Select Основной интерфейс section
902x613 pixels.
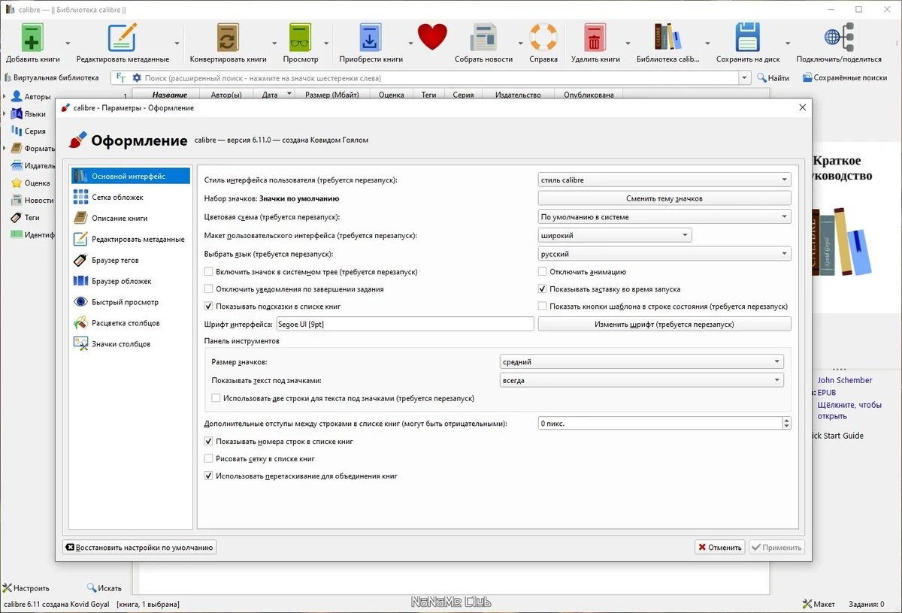coord(129,177)
